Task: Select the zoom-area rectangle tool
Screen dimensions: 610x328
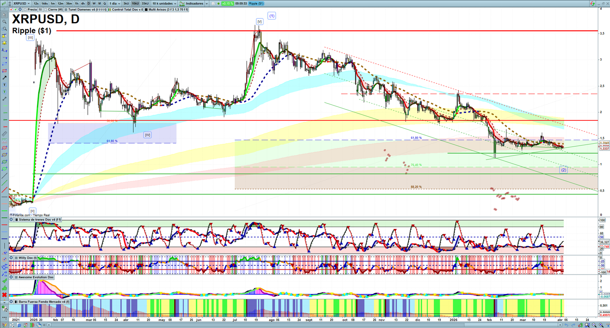Action: (4, 29)
